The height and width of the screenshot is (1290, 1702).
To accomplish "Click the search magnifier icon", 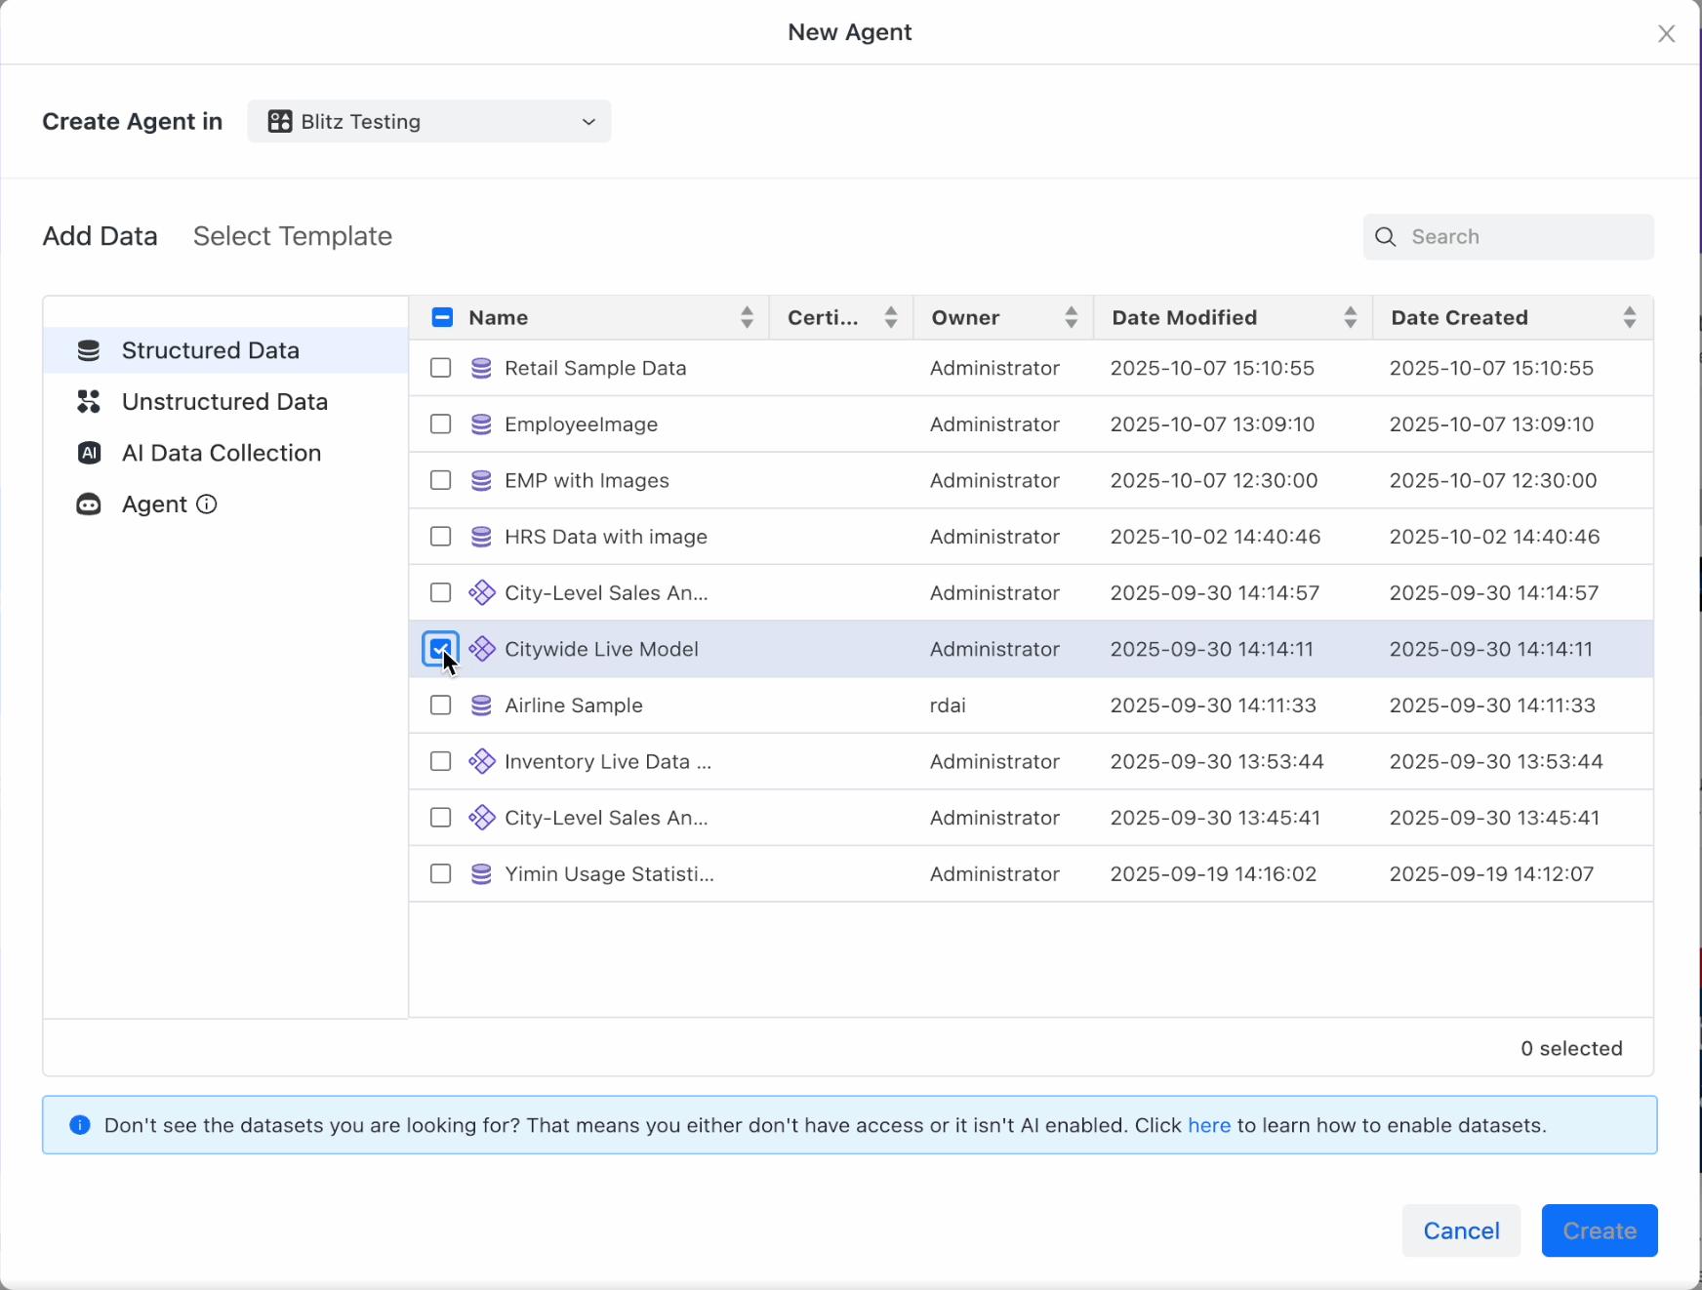I will [1385, 236].
